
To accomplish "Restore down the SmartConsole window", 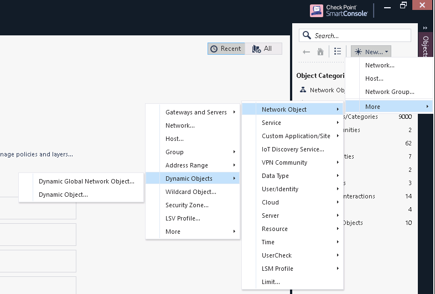I will point(403,6).
